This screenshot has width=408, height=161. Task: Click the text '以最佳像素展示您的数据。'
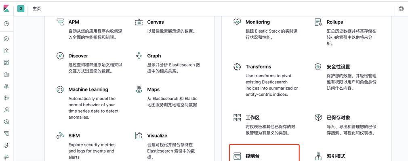(x=171, y=31)
